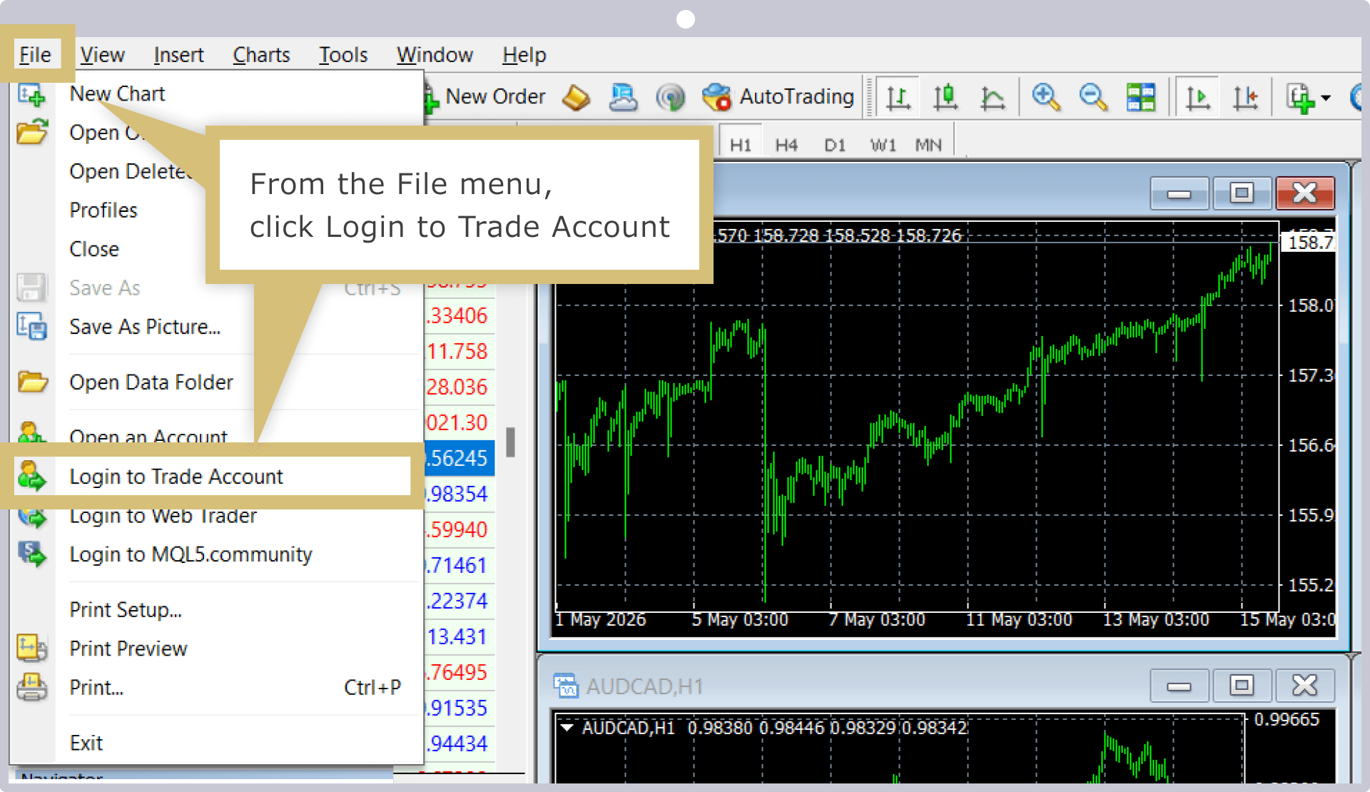Select the D1 timeframe
1370x792 pixels.
pyautogui.click(x=835, y=145)
